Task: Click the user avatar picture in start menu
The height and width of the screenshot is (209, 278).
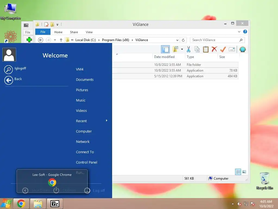Action: point(9,55)
